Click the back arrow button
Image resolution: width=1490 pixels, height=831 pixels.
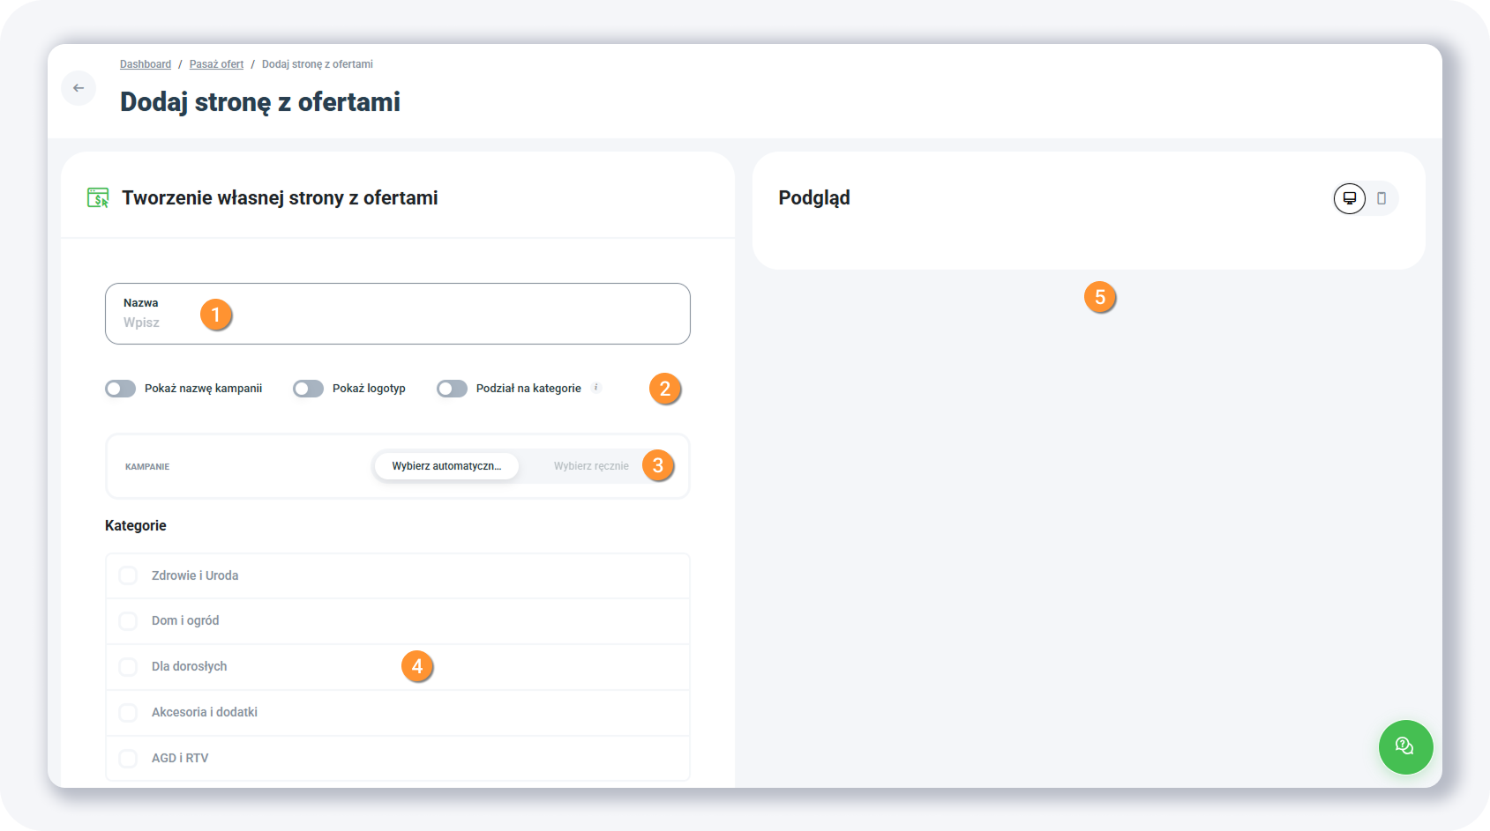(79, 88)
